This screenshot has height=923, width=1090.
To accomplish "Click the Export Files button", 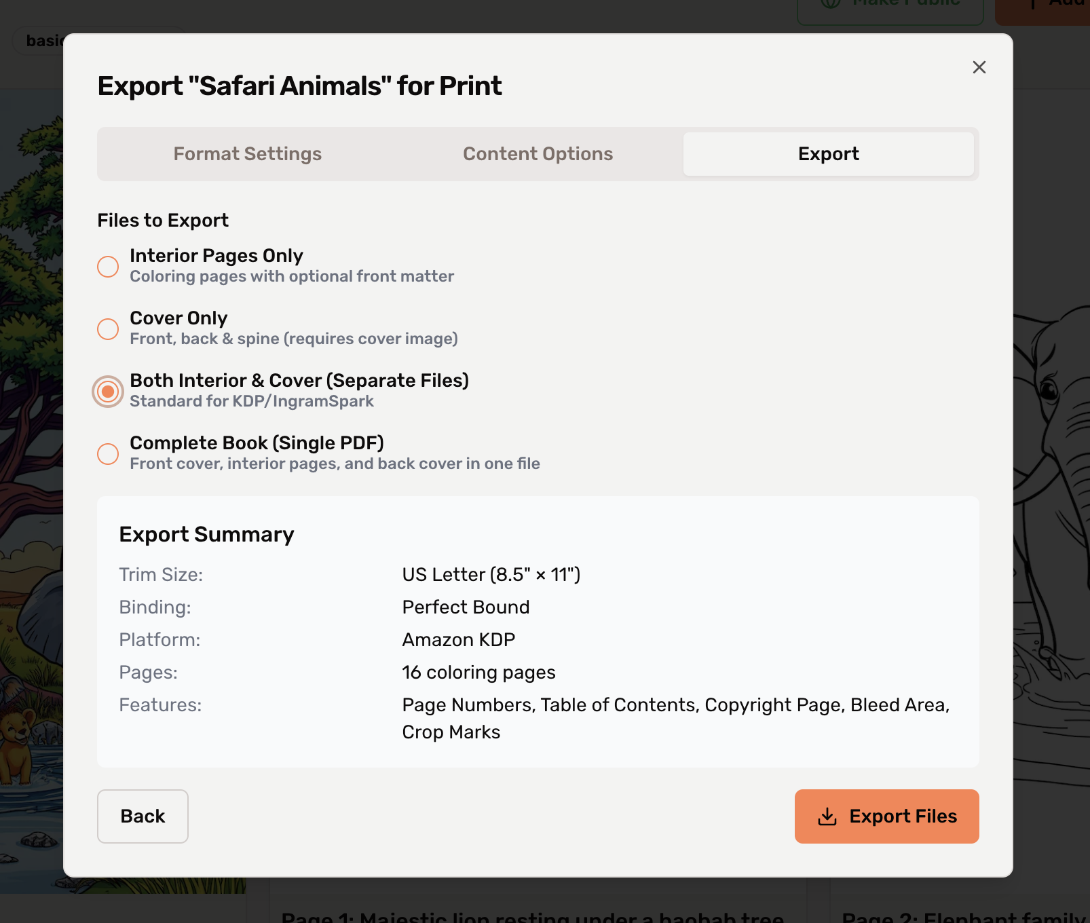I will (x=886, y=816).
